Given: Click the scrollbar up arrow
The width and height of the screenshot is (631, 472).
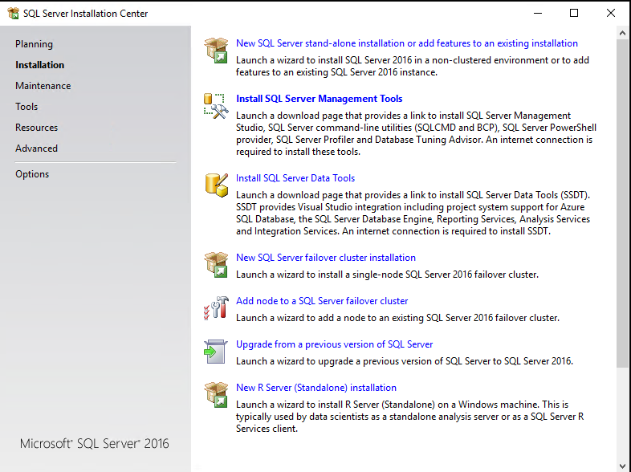Looking at the screenshot, I should [x=623, y=34].
